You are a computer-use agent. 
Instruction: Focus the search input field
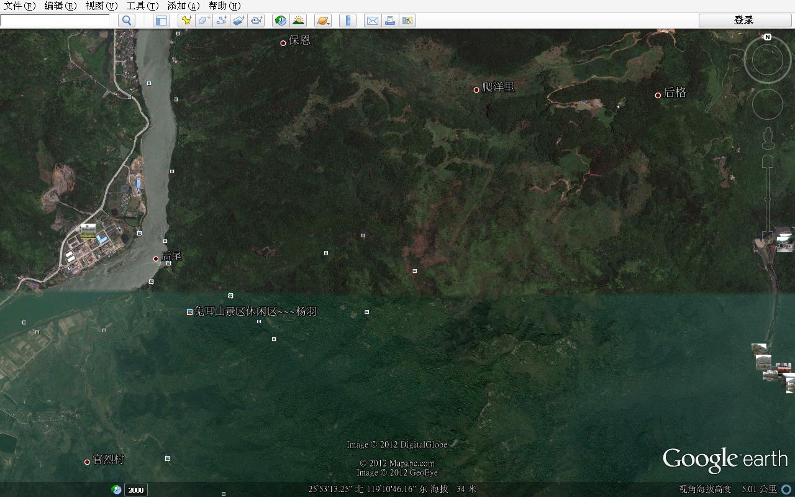(55, 21)
